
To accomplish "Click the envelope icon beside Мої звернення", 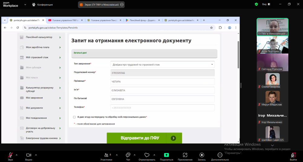I will [22, 98].
